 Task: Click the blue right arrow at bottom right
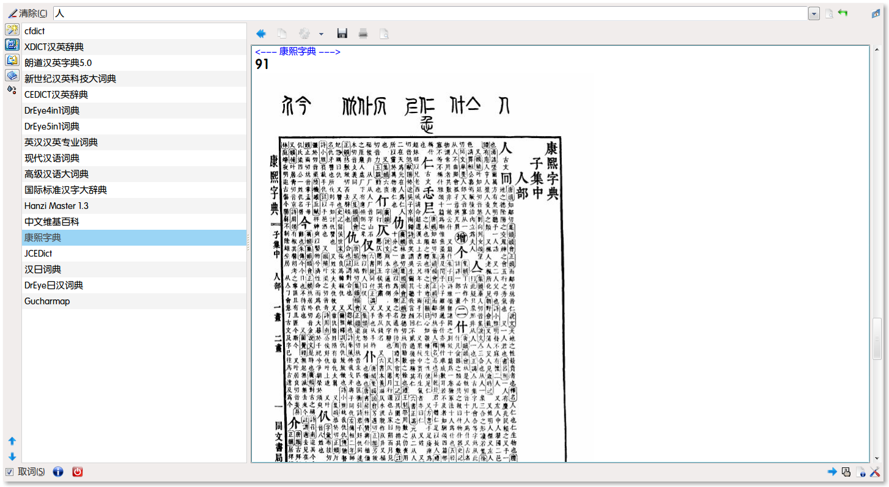click(832, 472)
